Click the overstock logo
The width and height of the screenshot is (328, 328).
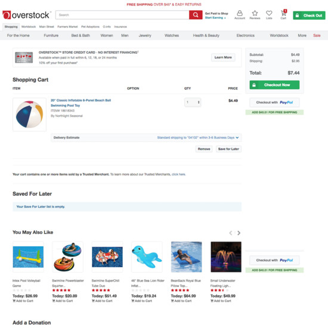[x=26, y=15]
